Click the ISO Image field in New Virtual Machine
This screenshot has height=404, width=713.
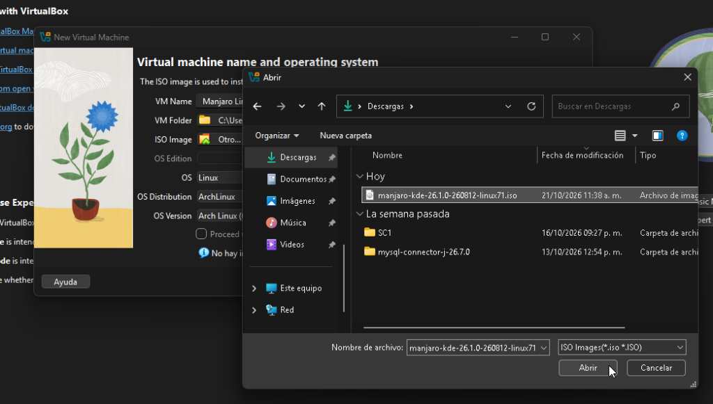click(x=219, y=139)
